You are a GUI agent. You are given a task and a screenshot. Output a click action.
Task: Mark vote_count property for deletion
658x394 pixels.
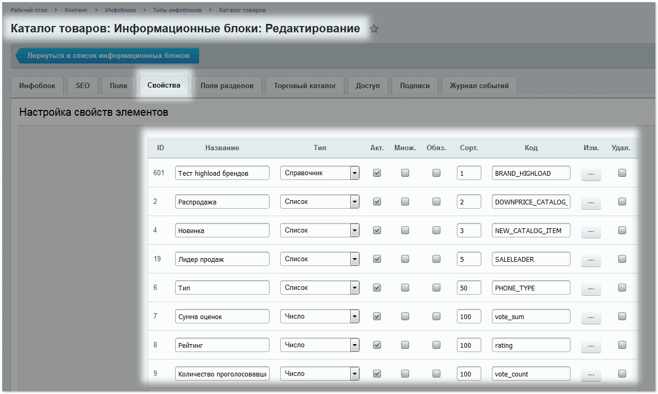(622, 373)
